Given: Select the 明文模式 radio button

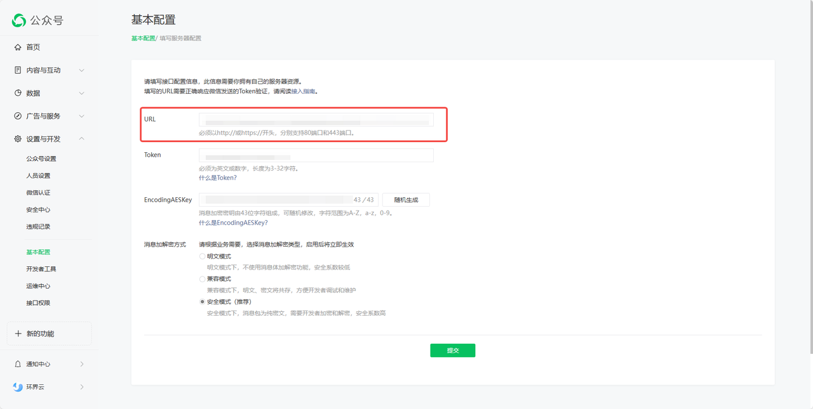Looking at the screenshot, I should click(202, 256).
